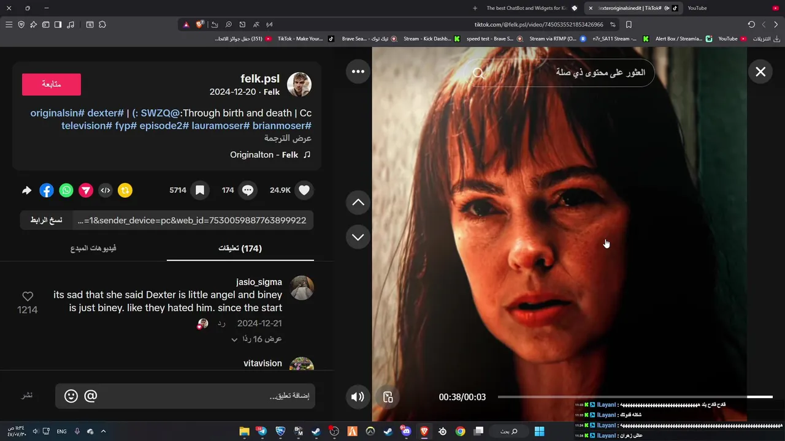Image resolution: width=785 pixels, height=441 pixels.
Task: Click the video progress bar
Action: 635,397
